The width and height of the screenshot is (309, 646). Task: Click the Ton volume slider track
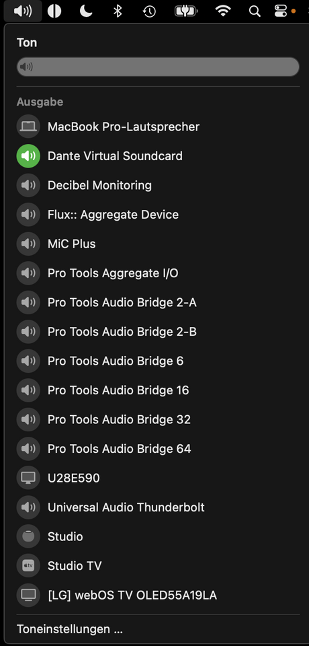[x=158, y=67]
